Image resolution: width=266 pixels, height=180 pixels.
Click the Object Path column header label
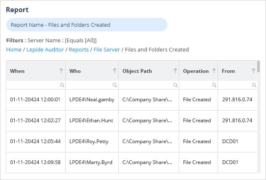[137, 71]
